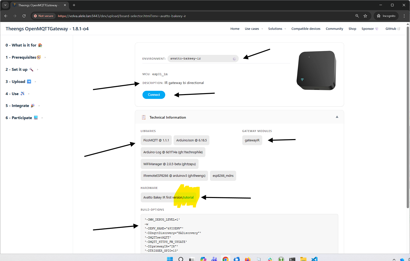410x261 pixels.
Task: Click the Incognito profile indicator
Action: pyautogui.click(x=386, y=16)
